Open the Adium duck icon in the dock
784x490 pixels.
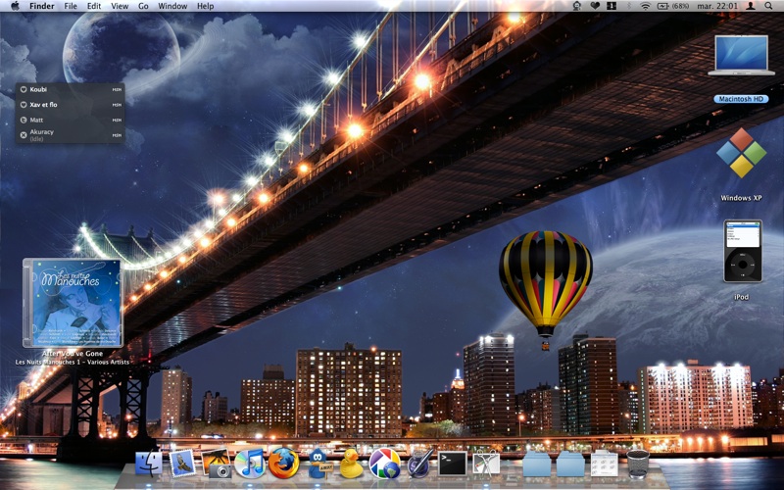[x=318, y=463]
